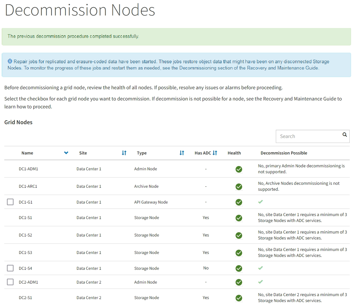Sort the Type column with its arrows
The image size is (354, 306).
(182, 153)
